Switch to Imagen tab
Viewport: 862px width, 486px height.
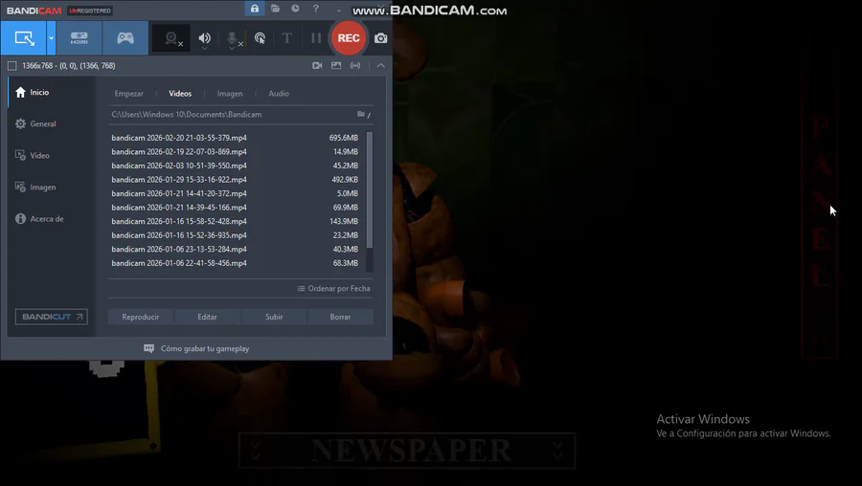coord(230,94)
